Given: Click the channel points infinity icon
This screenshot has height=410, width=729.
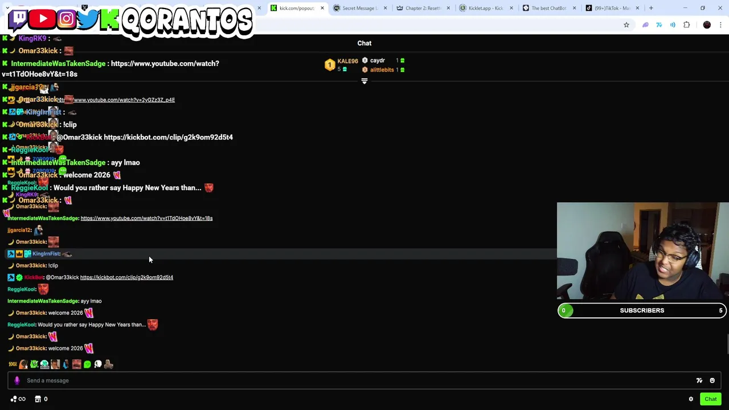Looking at the screenshot, I should coord(18,399).
